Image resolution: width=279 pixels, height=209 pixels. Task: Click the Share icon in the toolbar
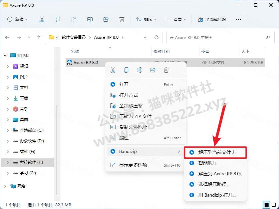[x=106, y=19]
